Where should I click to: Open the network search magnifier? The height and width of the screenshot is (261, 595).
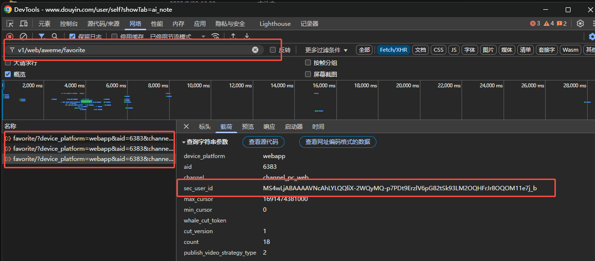[x=55, y=37]
